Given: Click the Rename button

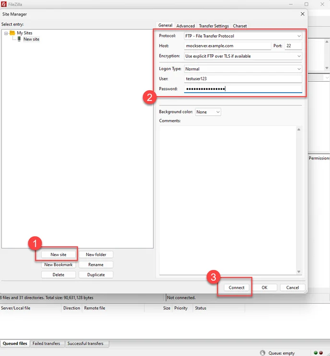Looking at the screenshot, I should click(x=96, y=265).
